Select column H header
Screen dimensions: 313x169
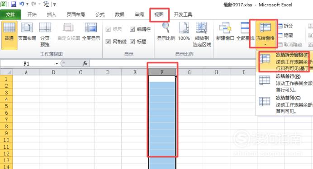(x=216, y=72)
